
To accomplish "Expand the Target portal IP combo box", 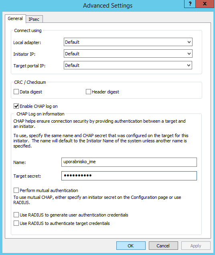I will (x=189, y=65).
